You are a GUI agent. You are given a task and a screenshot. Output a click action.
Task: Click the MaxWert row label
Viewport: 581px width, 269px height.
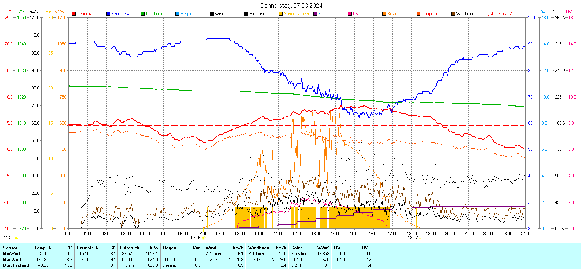(12, 260)
